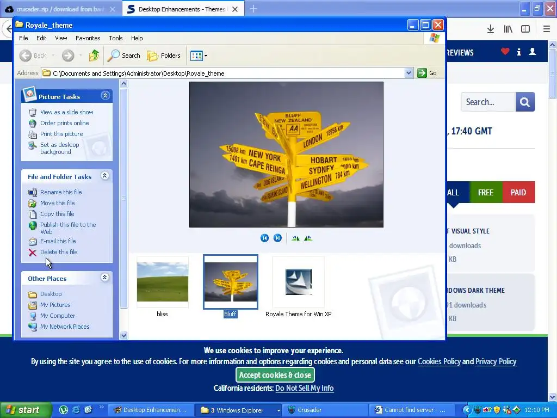Open the Privacy Policy link

[496, 361]
